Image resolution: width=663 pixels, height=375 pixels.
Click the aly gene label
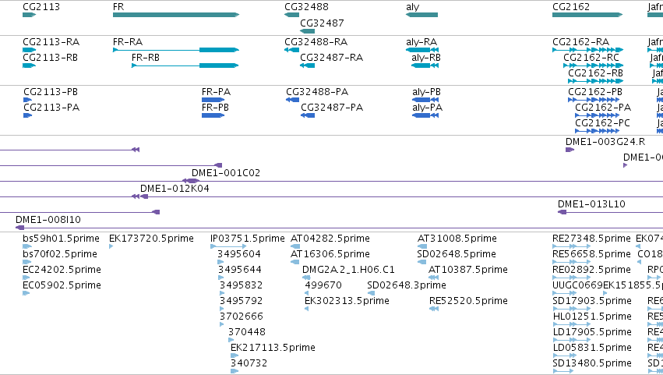tap(413, 7)
